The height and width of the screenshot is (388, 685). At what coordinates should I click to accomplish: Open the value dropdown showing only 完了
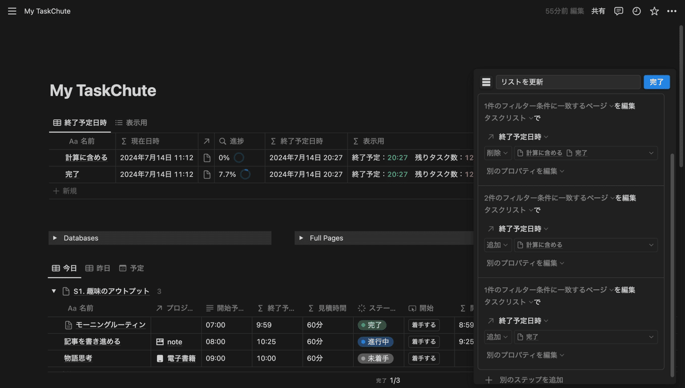586,337
